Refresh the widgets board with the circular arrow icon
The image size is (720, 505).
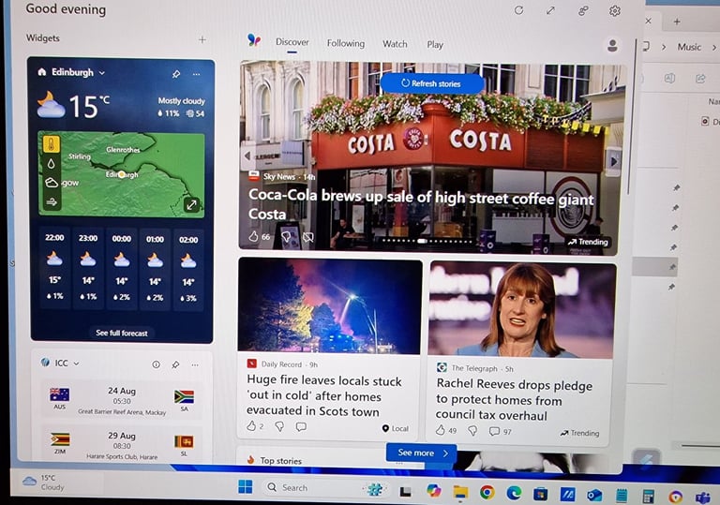518,10
